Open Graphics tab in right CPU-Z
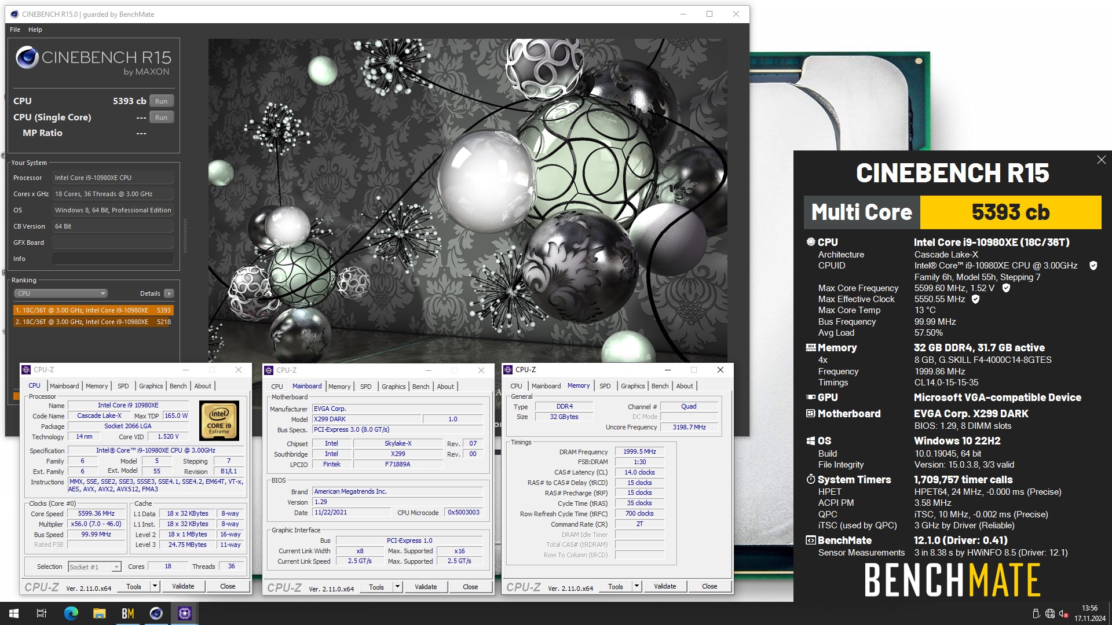This screenshot has height=625, width=1112. click(x=632, y=386)
